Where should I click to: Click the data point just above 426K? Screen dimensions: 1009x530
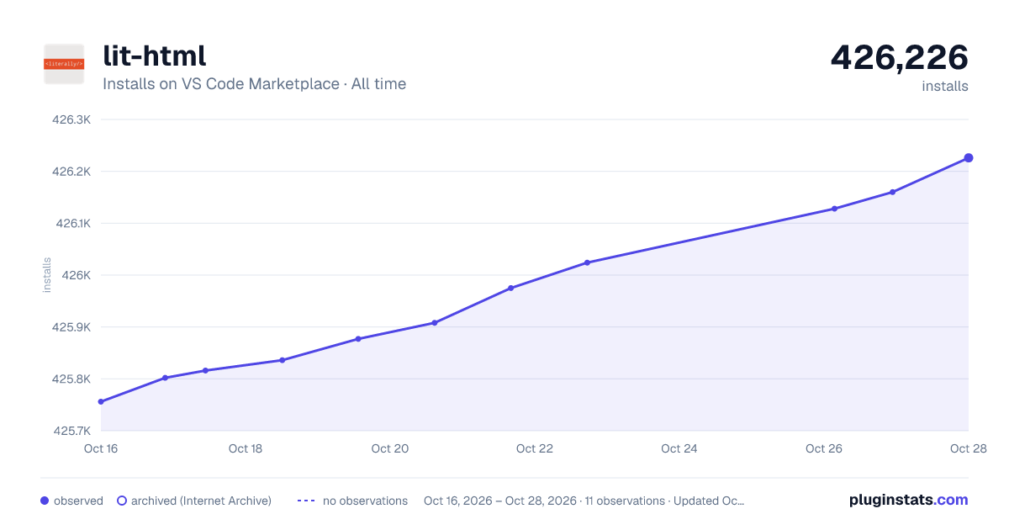tap(587, 262)
